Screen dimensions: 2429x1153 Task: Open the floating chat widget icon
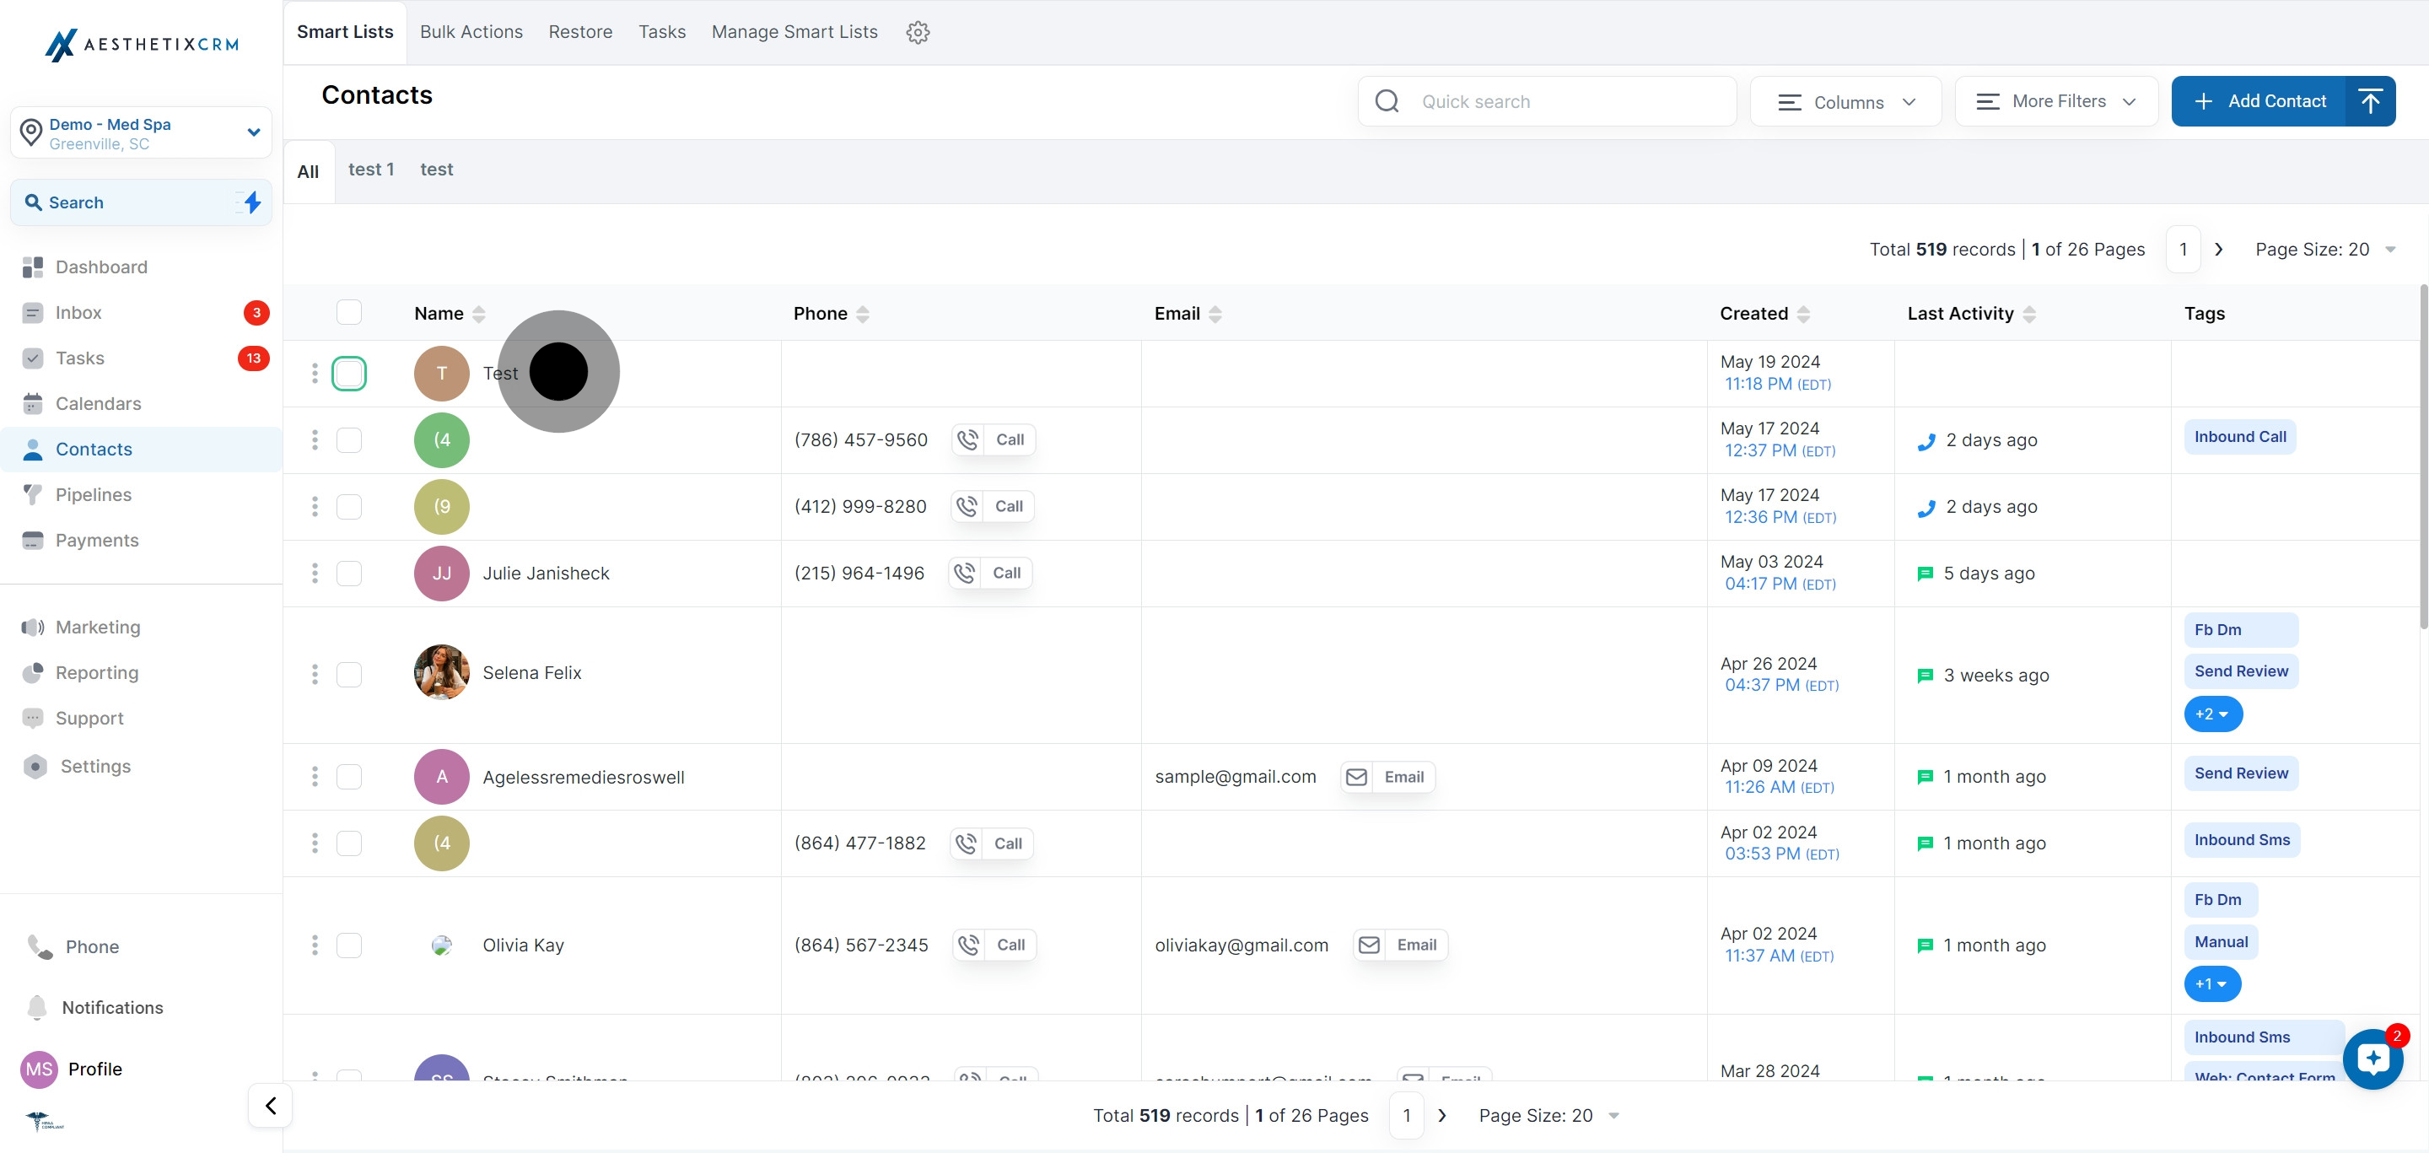point(2372,1059)
